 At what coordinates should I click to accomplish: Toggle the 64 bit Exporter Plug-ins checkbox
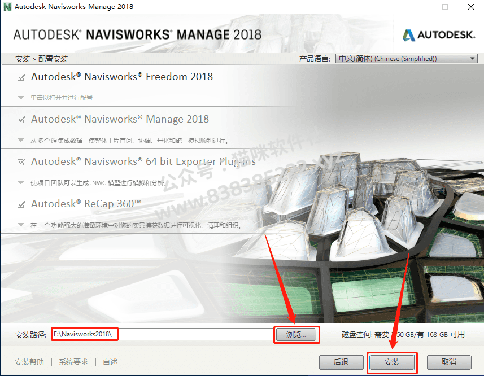pos(21,162)
